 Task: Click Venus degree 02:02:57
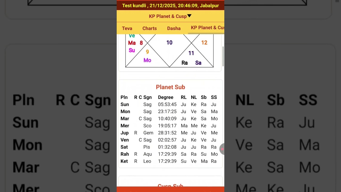click(x=167, y=140)
